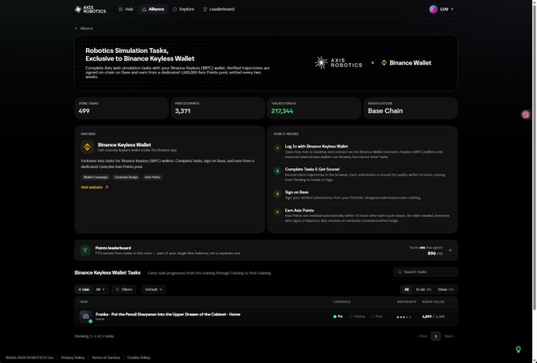537x363 pixels.
Task: Click the Base Chain verification card
Action: pyautogui.click(x=411, y=108)
